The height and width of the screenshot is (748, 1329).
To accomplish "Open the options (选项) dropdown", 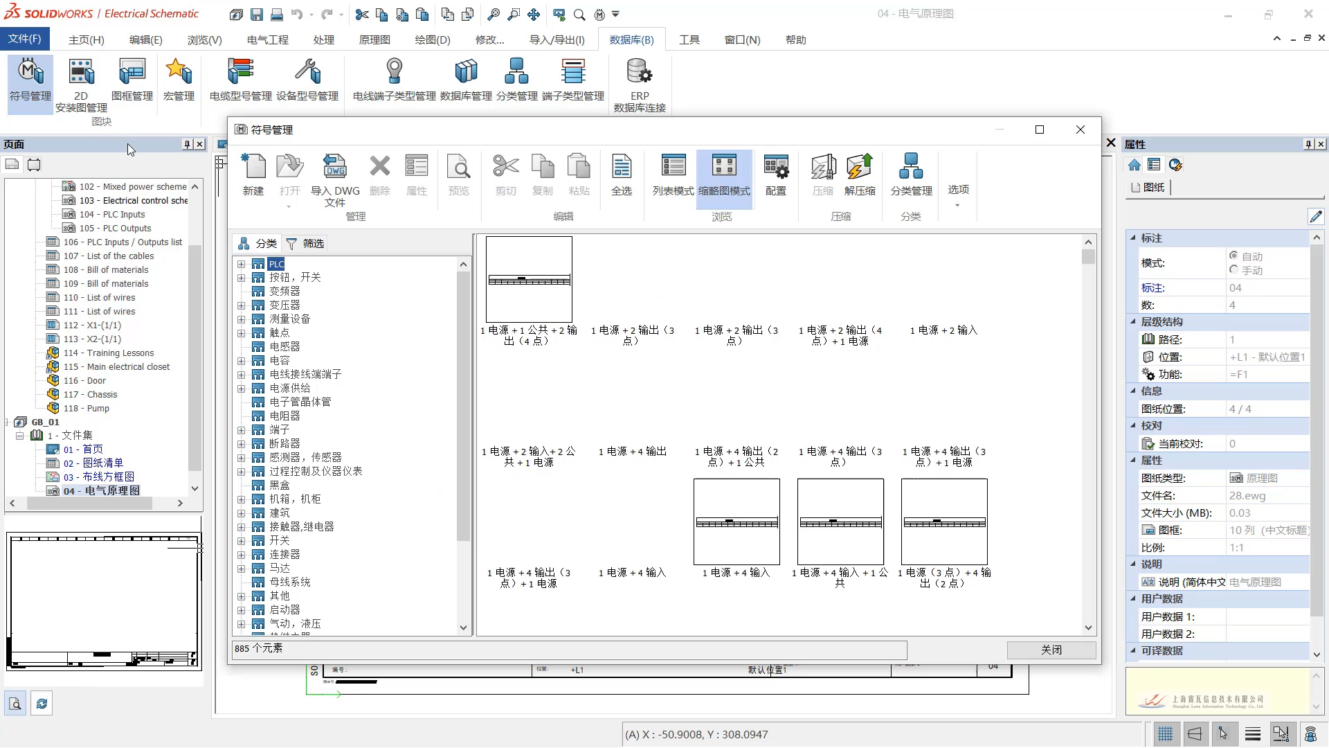I will (x=958, y=194).
